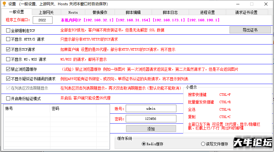Switch to the 一般设置 tab

tap(17, 12)
